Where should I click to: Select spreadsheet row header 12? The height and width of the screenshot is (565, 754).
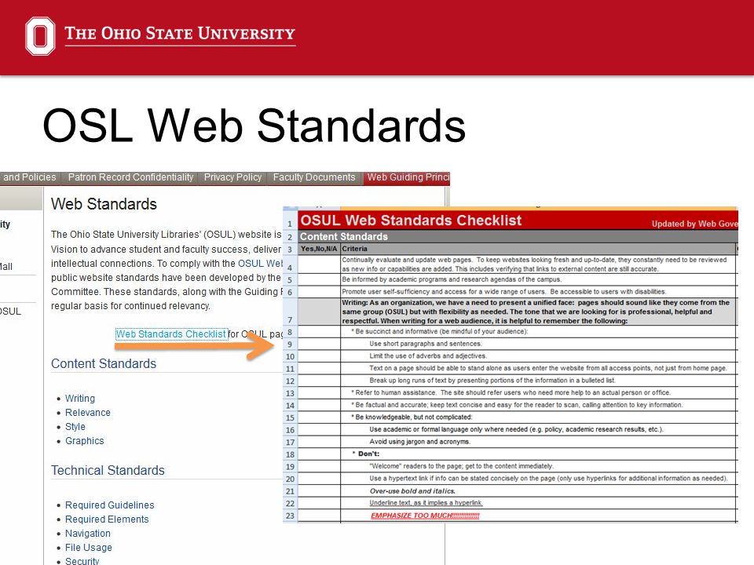(x=290, y=381)
